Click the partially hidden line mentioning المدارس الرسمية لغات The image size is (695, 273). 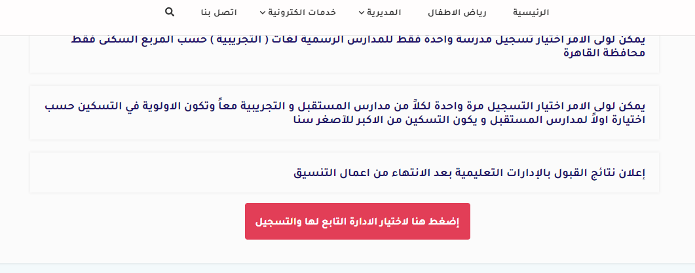(358, 40)
